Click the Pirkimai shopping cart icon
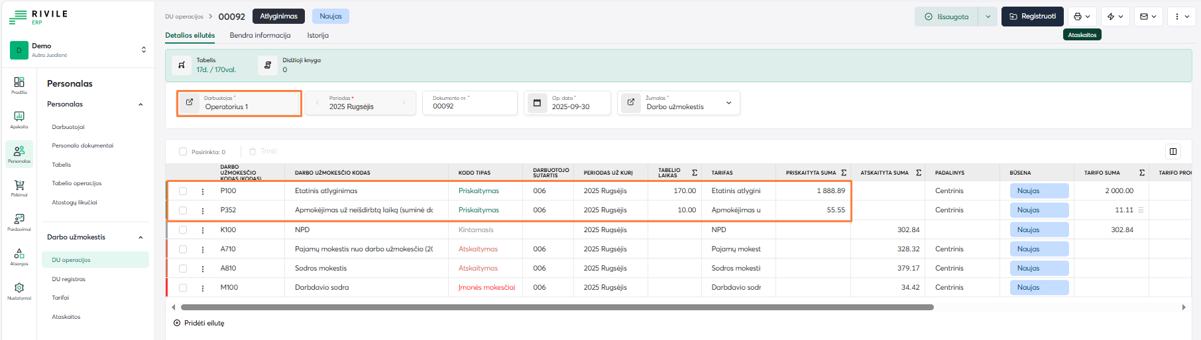Screen dimensions: 1201x340 pyautogui.click(x=19, y=187)
